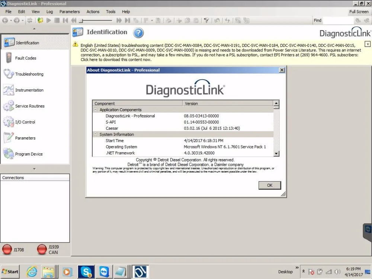Click the Paste icon in toolbar
This screenshot has height=279, width=372.
196,20
